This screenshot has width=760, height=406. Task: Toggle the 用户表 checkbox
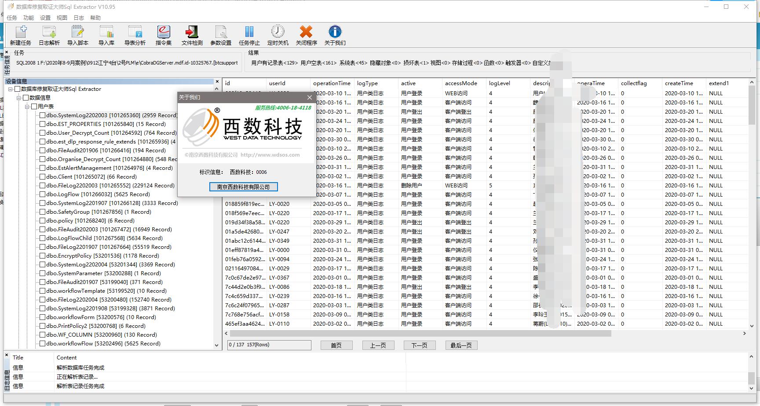(x=34, y=107)
